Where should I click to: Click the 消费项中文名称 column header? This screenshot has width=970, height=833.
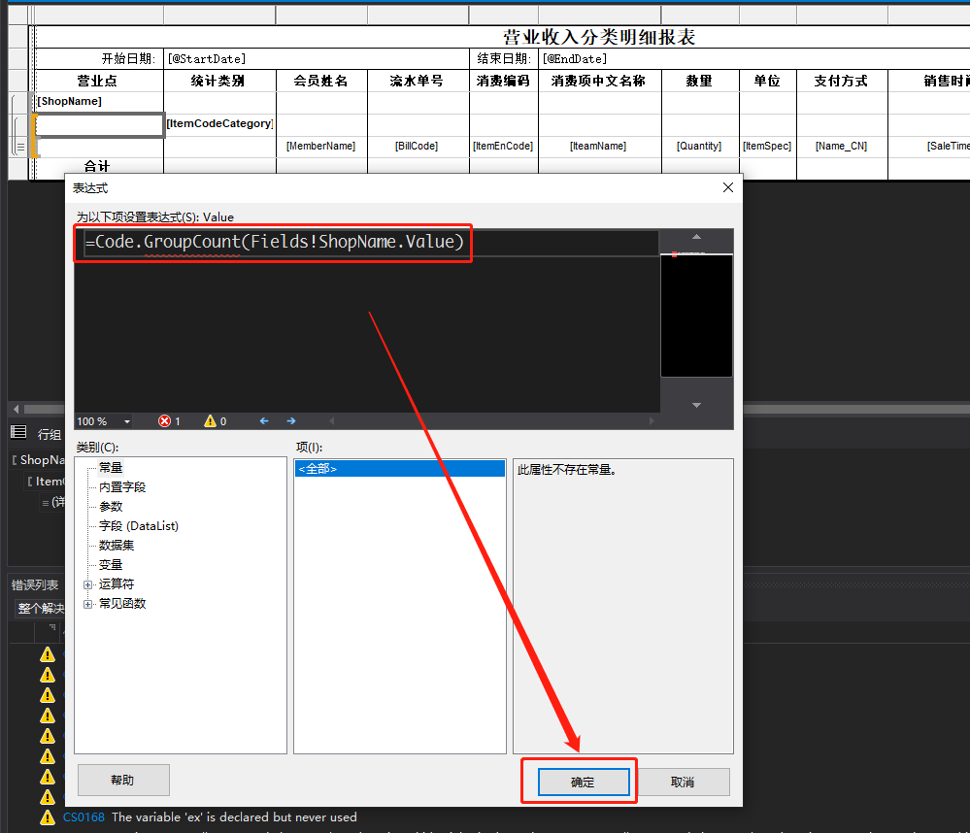[598, 81]
